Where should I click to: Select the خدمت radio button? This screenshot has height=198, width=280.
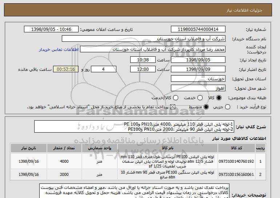[x=200, y=98]
